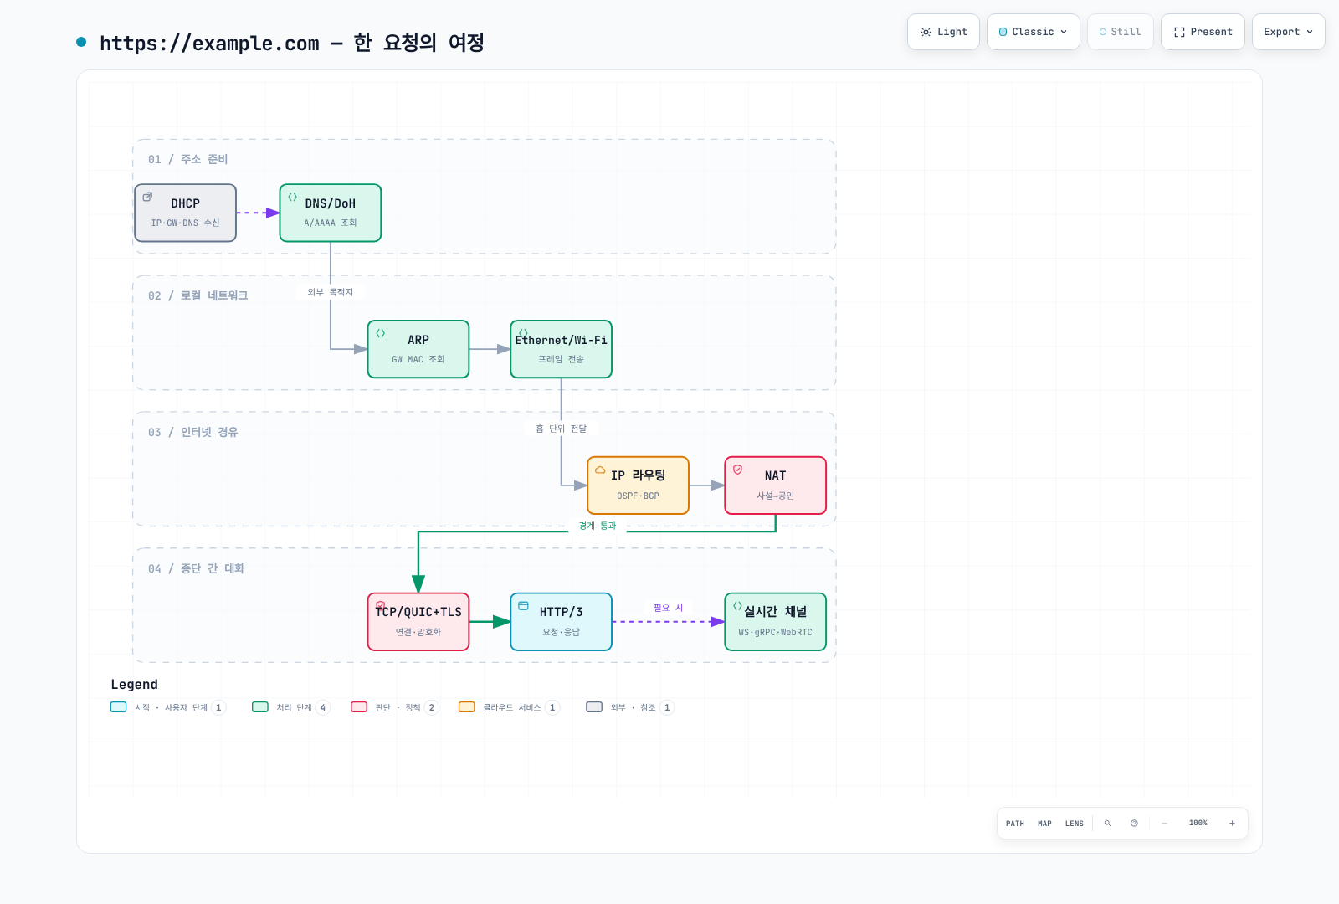Viewport: 1339px width, 904px height.
Task: Open the Export dropdown menu
Action: click(x=1288, y=32)
